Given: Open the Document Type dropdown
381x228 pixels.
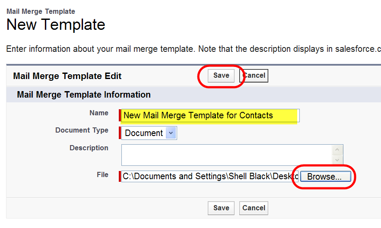Looking at the screenshot, I should [x=149, y=133].
